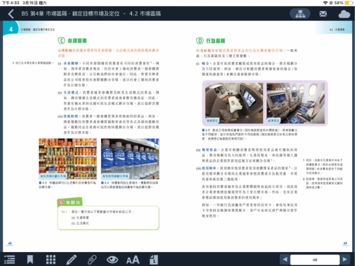Adjust text size with the AA icon

point(133,260)
